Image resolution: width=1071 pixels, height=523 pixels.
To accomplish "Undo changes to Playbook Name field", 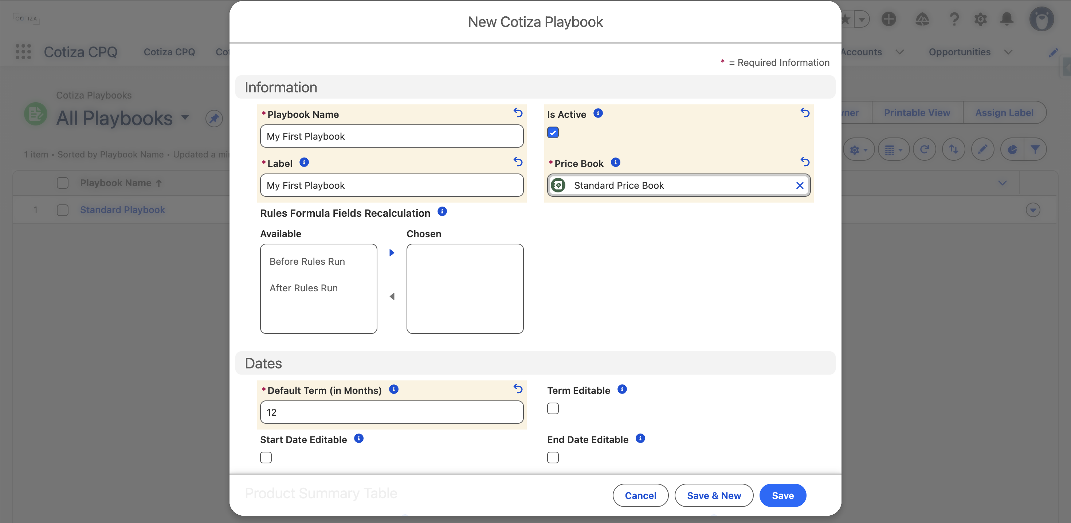I will (518, 112).
